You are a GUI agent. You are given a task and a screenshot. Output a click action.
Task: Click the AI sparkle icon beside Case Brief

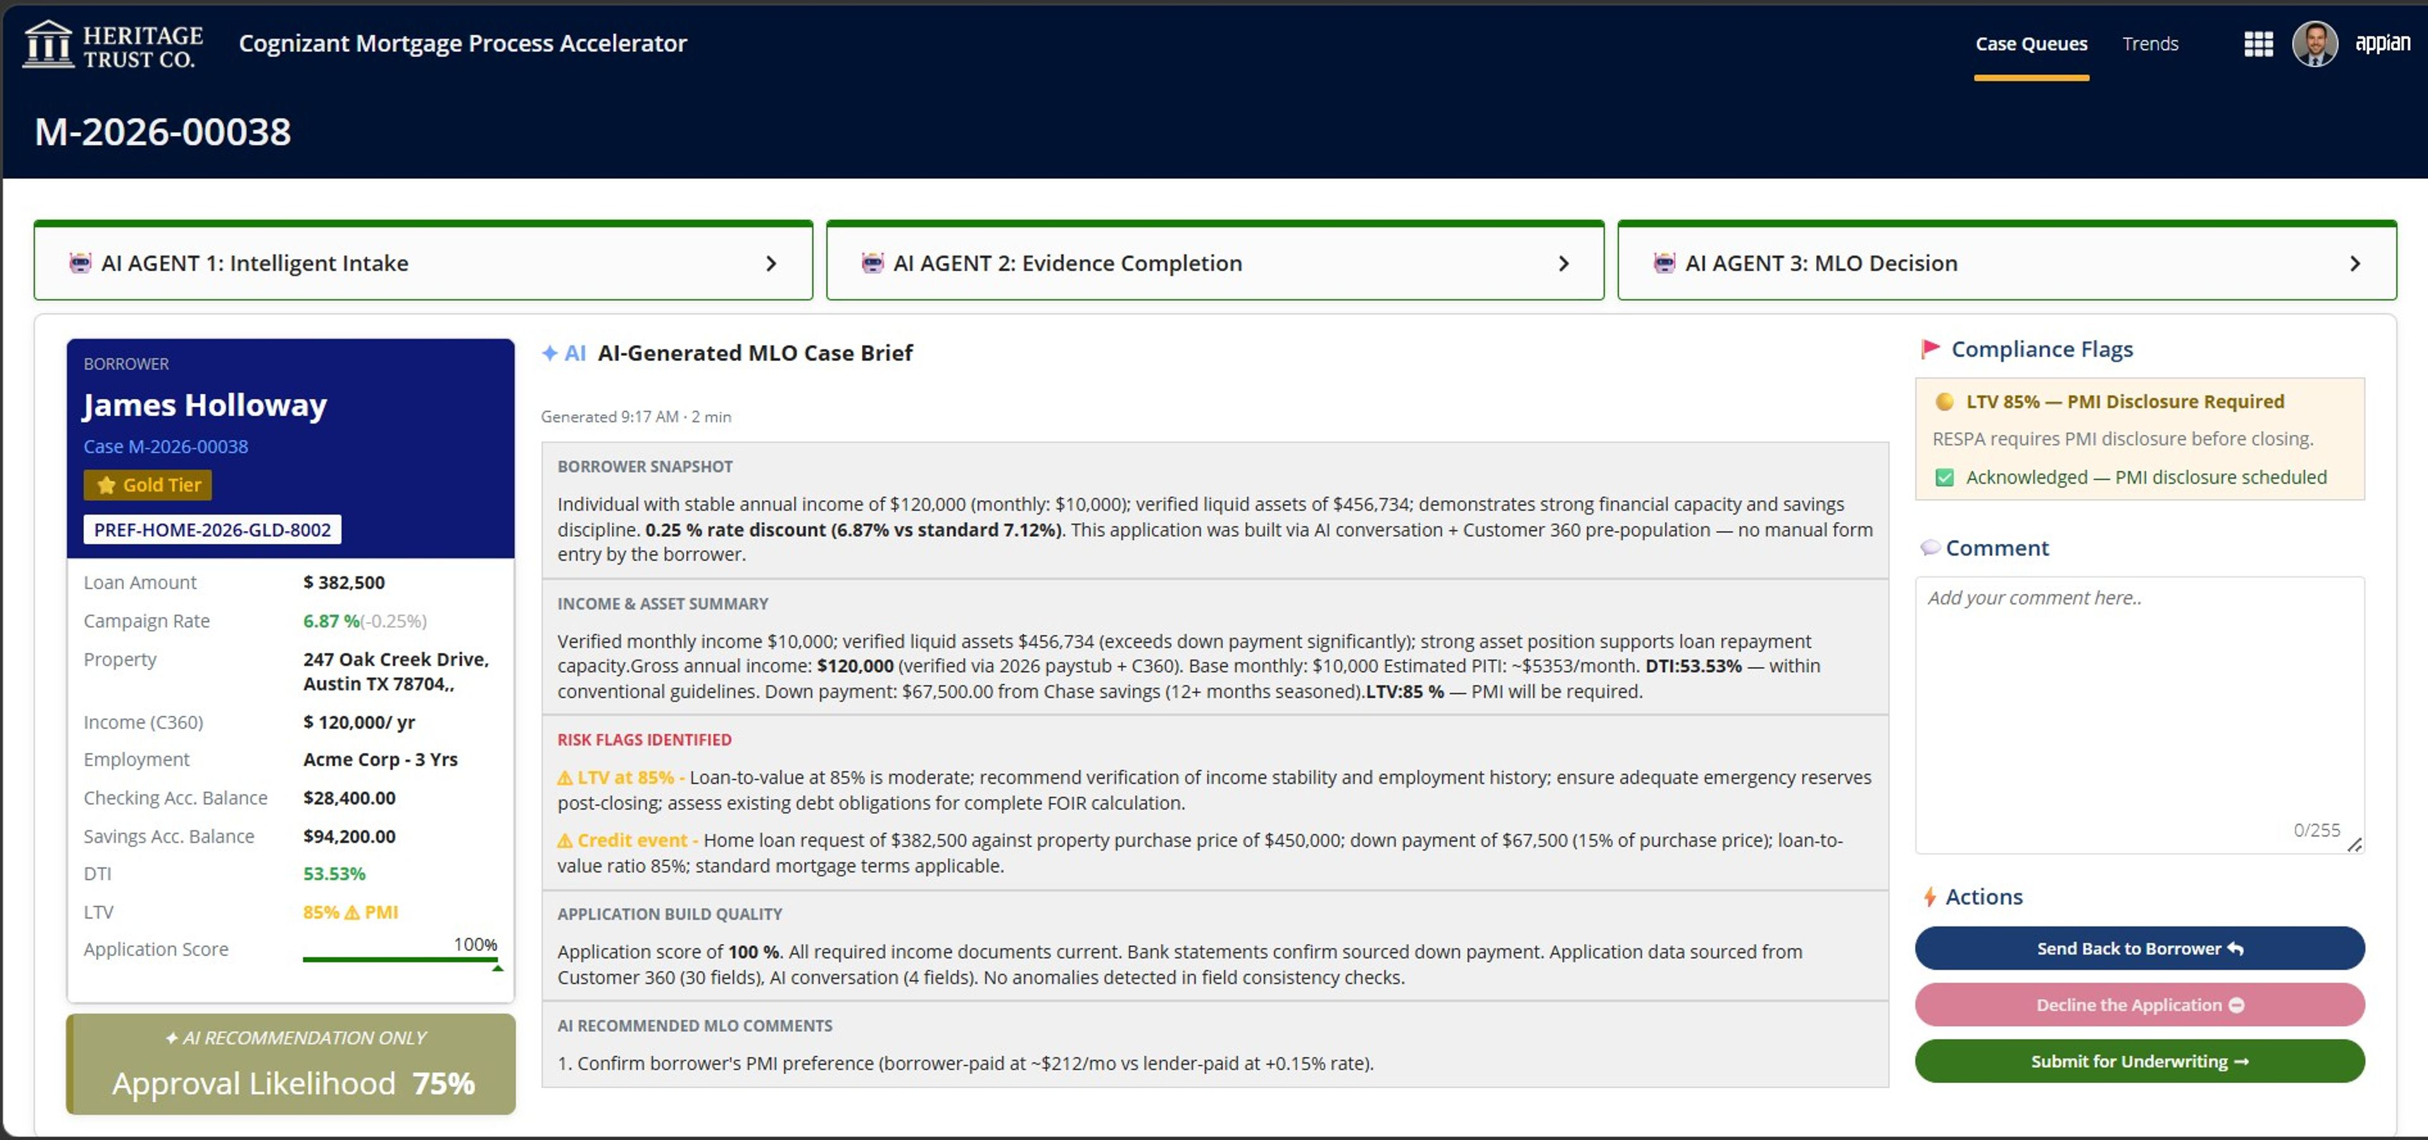[549, 352]
